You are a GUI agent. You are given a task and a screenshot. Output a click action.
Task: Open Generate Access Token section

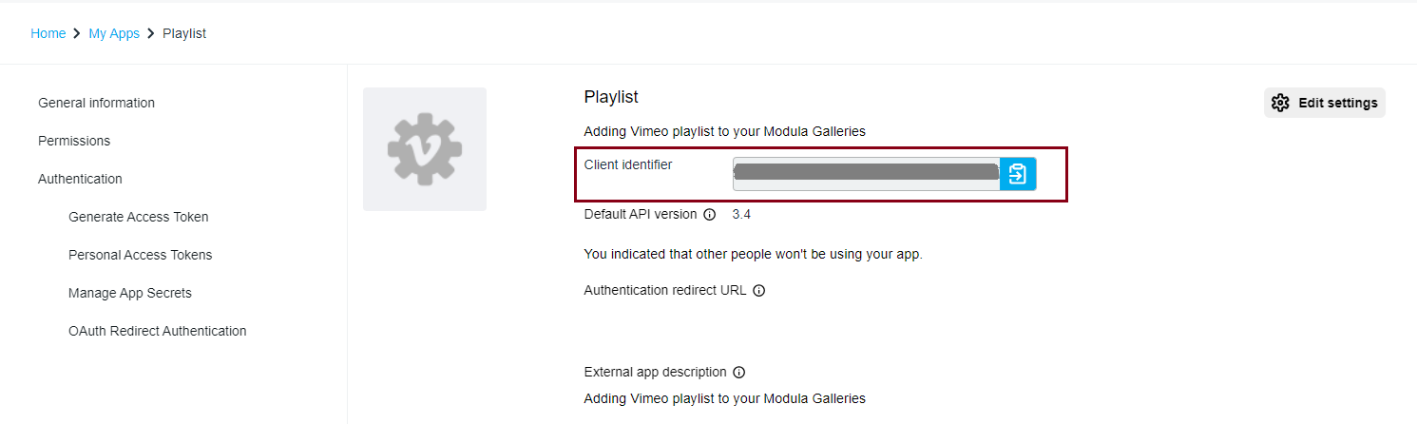click(138, 217)
